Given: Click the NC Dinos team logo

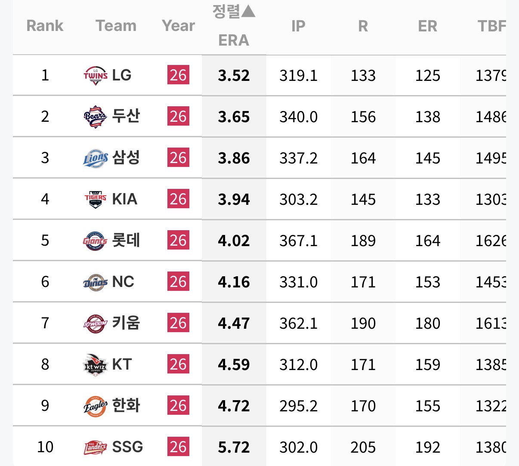Looking at the screenshot, I should [x=96, y=282].
